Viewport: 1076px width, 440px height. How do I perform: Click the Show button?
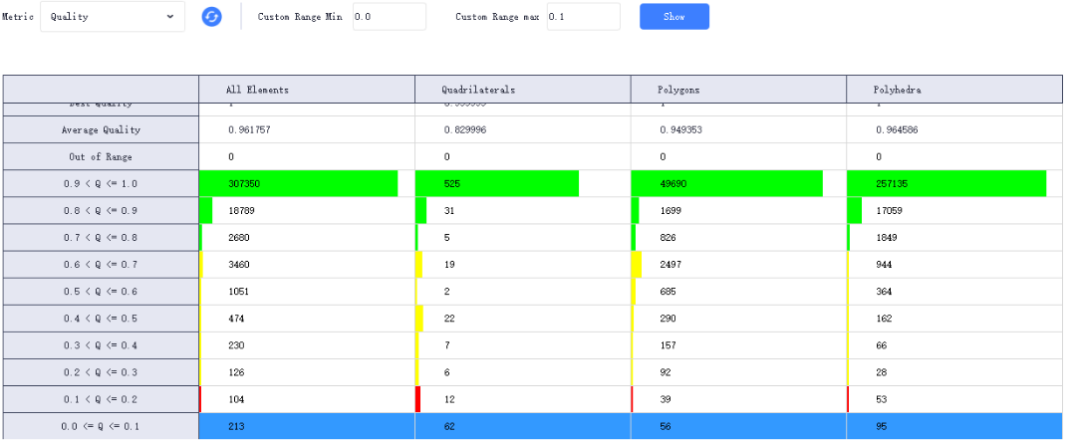[673, 17]
